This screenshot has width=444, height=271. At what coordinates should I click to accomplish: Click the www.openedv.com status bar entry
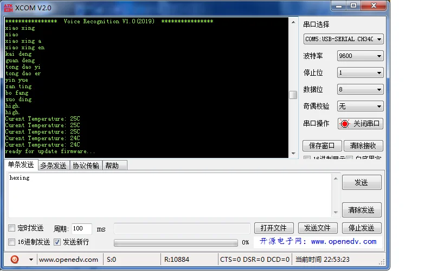(x=68, y=260)
